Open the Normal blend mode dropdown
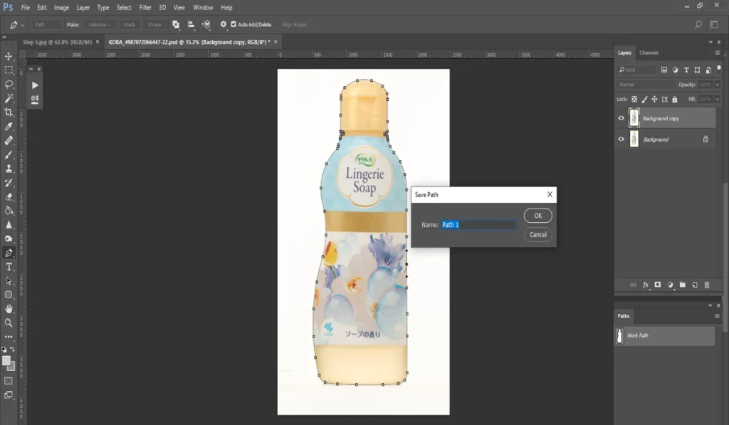This screenshot has height=425, width=729. point(645,85)
